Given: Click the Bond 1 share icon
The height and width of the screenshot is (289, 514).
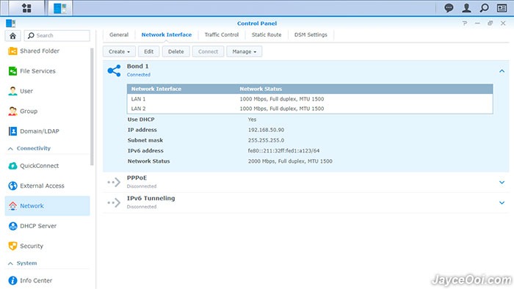Looking at the screenshot, I should [x=114, y=70].
